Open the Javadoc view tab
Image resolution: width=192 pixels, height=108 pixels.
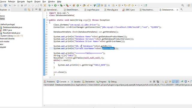(76, 82)
